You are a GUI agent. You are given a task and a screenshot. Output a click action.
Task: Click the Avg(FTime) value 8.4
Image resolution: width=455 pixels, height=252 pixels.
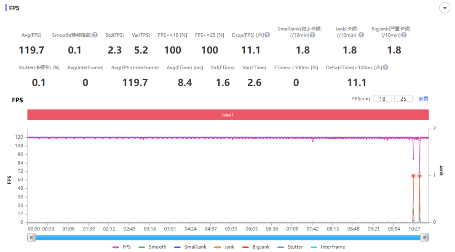coord(185,83)
